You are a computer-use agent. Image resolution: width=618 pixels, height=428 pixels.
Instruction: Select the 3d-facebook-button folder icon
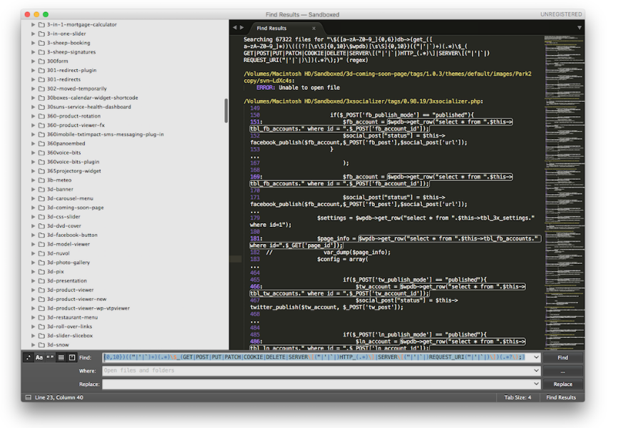[41, 235]
